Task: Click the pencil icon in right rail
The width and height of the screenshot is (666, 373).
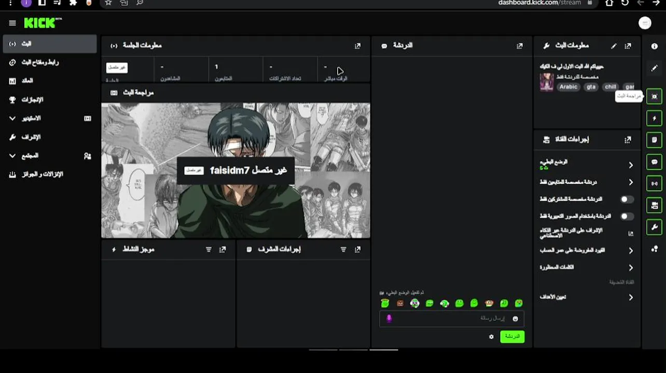Action: [655, 68]
